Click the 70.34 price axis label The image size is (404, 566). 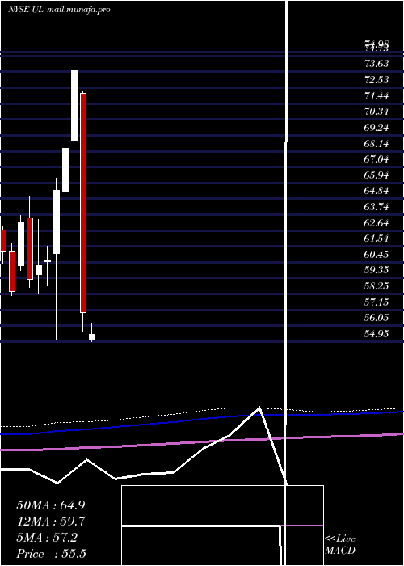(377, 112)
